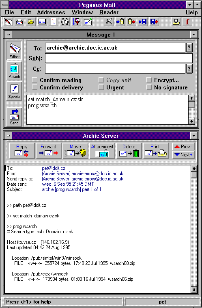Select the red font 'f' icon

(x=187, y=22)
